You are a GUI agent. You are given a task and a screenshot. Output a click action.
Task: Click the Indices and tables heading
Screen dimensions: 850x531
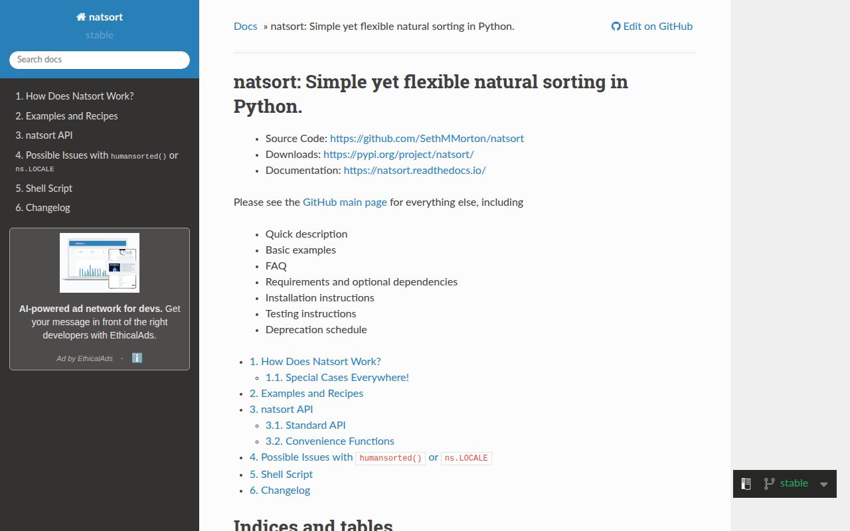(x=313, y=524)
